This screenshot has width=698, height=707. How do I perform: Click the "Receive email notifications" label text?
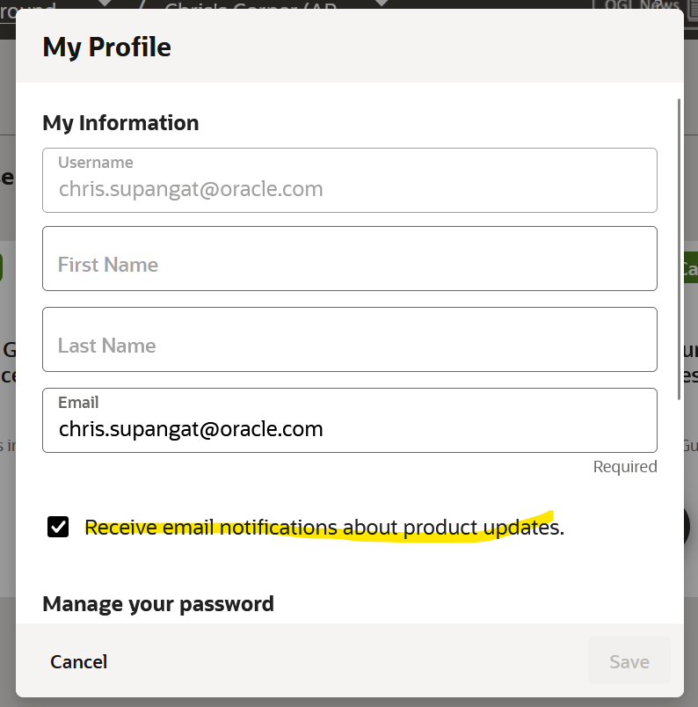[x=324, y=528]
